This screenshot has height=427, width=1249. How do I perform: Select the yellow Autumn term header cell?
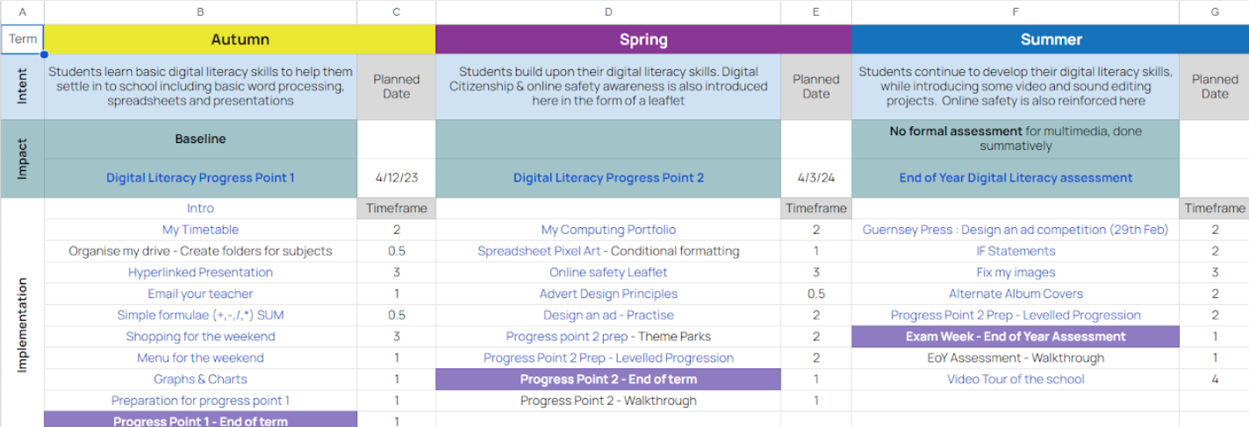tap(240, 39)
